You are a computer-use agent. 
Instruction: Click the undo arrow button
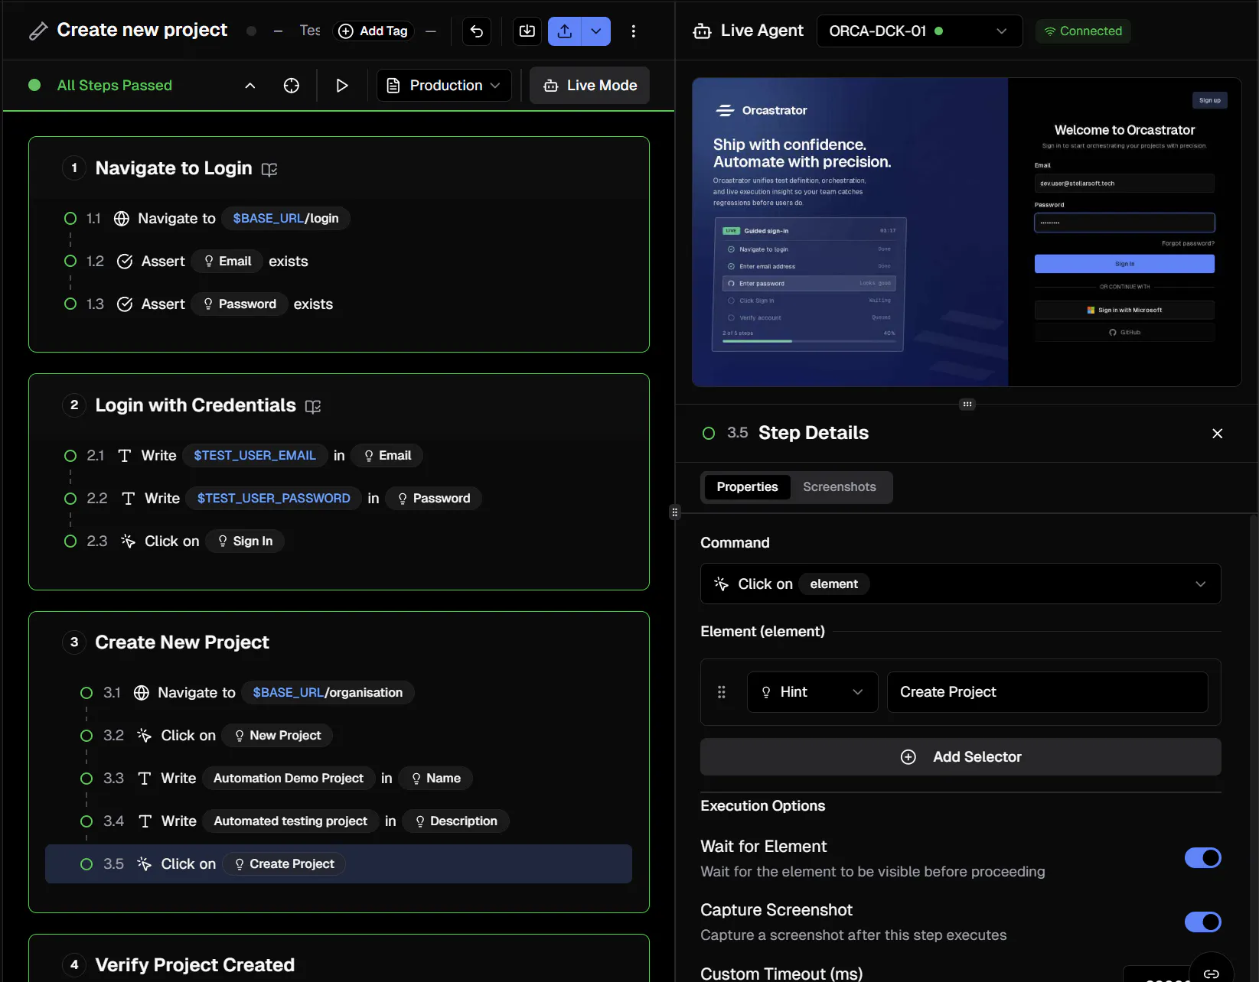click(477, 31)
